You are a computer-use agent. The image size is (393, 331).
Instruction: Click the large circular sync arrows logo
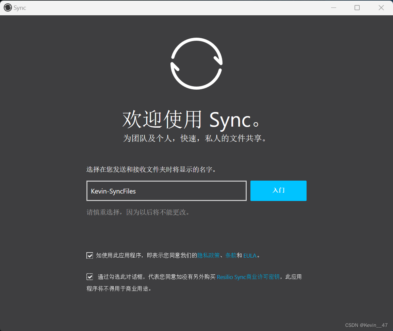(196, 63)
